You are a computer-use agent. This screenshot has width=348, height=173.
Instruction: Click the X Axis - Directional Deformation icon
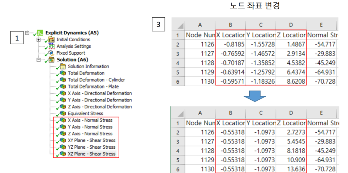tap(63, 93)
